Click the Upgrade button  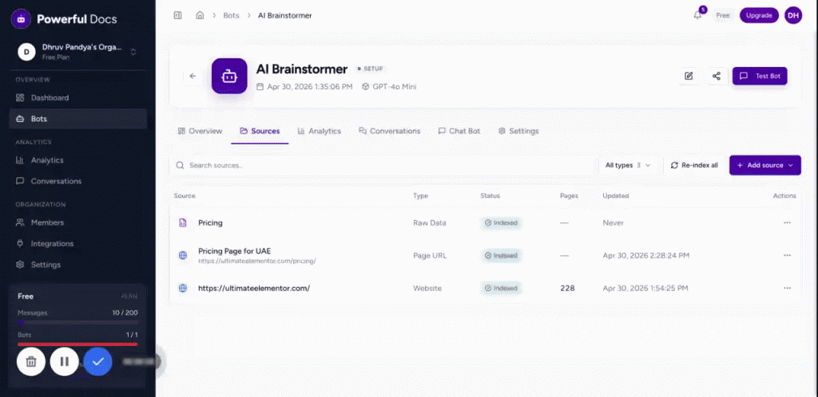[x=759, y=16]
